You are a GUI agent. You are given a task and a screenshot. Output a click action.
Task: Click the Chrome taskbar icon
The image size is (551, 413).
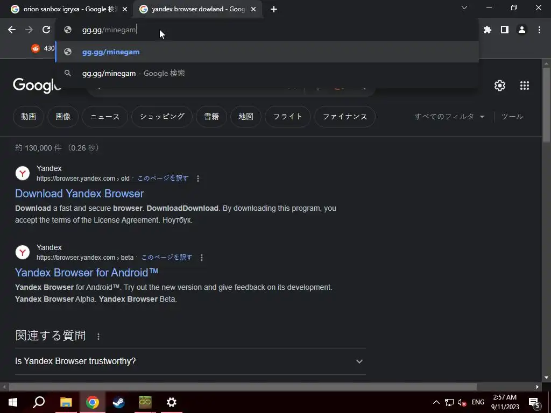pyautogui.click(x=93, y=402)
